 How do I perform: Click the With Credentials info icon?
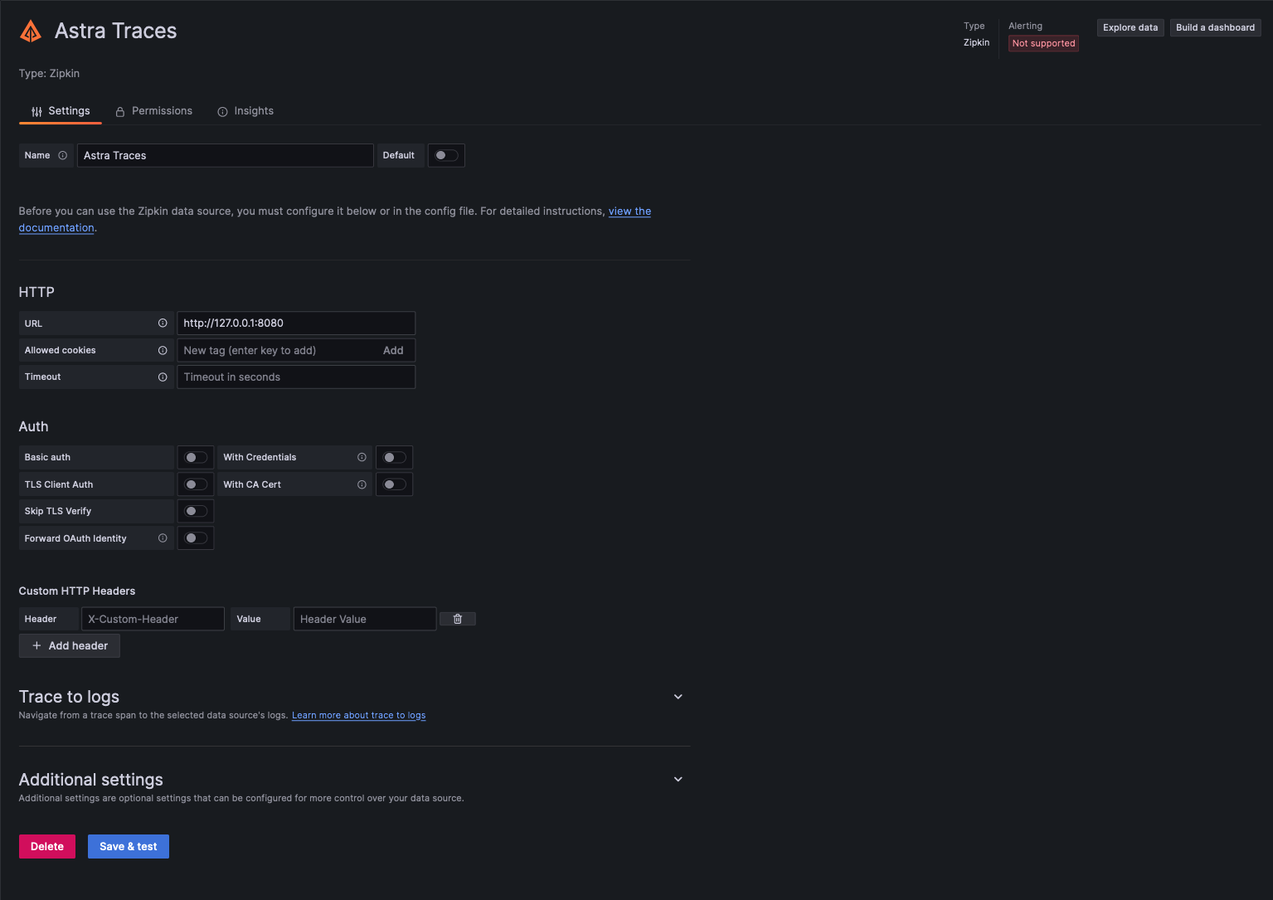point(362,457)
